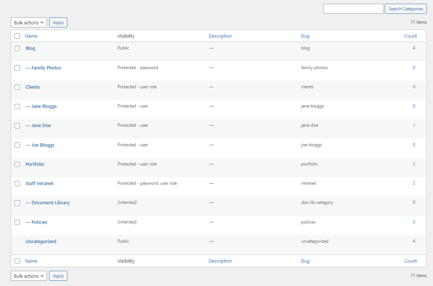Click the Policies post count number

click(x=414, y=222)
